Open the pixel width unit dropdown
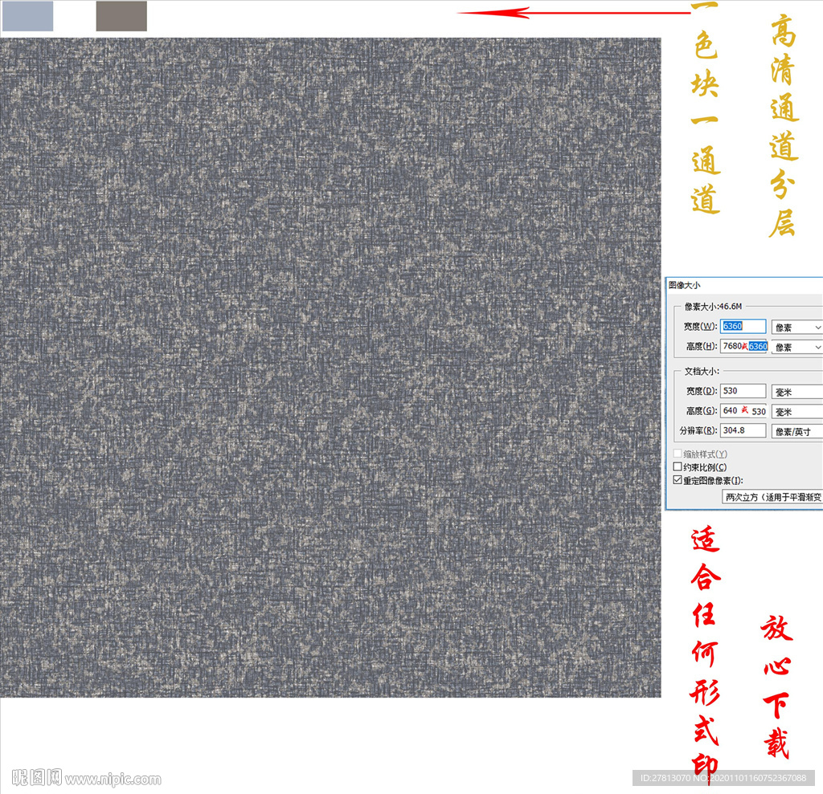Image resolution: width=823 pixels, height=794 pixels. pyautogui.click(x=796, y=328)
